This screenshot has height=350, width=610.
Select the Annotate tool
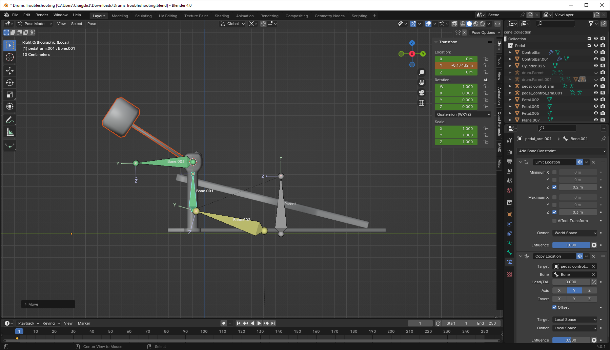[10, 120]
